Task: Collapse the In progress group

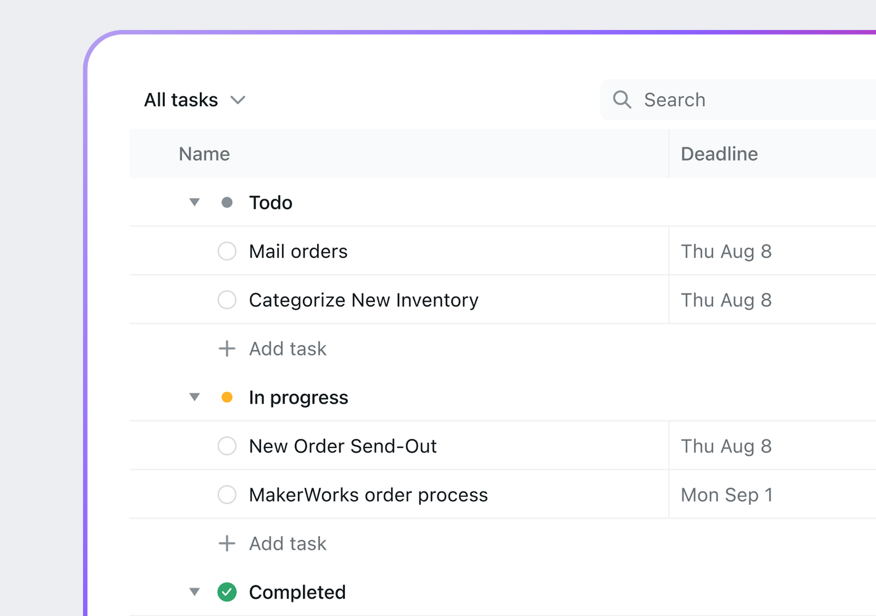Action: 194,397
